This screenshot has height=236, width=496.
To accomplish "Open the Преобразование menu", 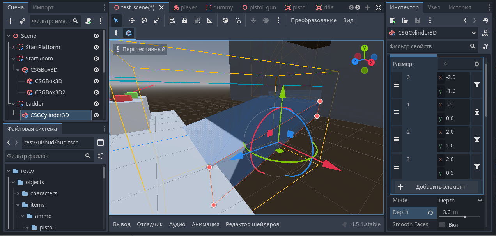I will coord(313,21).
